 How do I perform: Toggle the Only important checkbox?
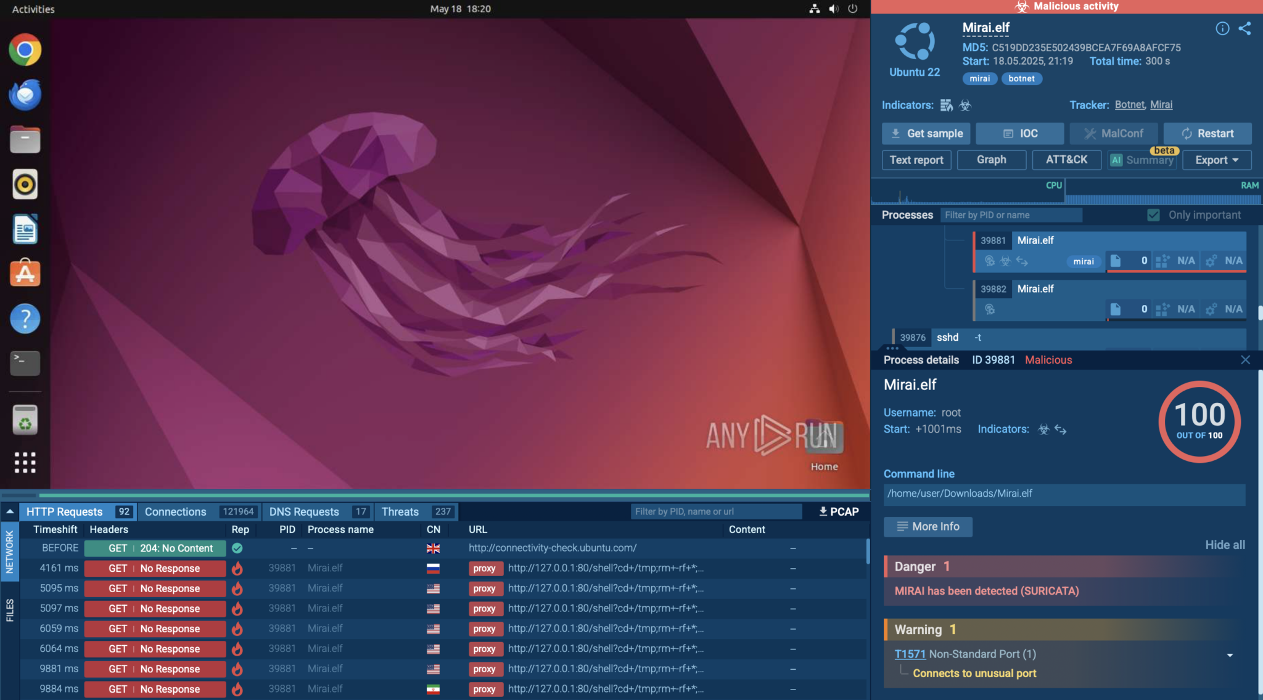[1153, 214]
